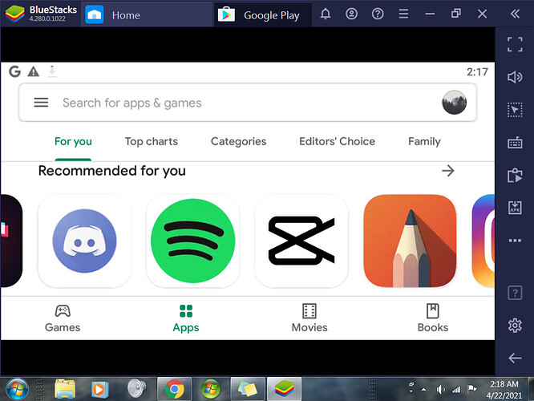Toggle cursor lock icon in sidebar

point(515,110)
